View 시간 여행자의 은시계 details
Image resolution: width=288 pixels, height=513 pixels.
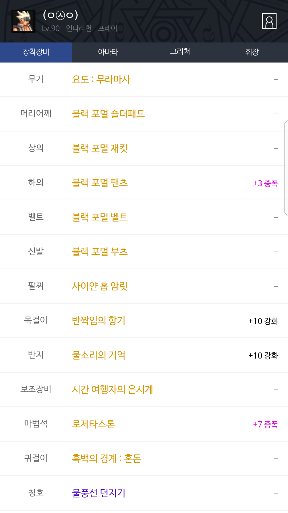click(113, 390)
